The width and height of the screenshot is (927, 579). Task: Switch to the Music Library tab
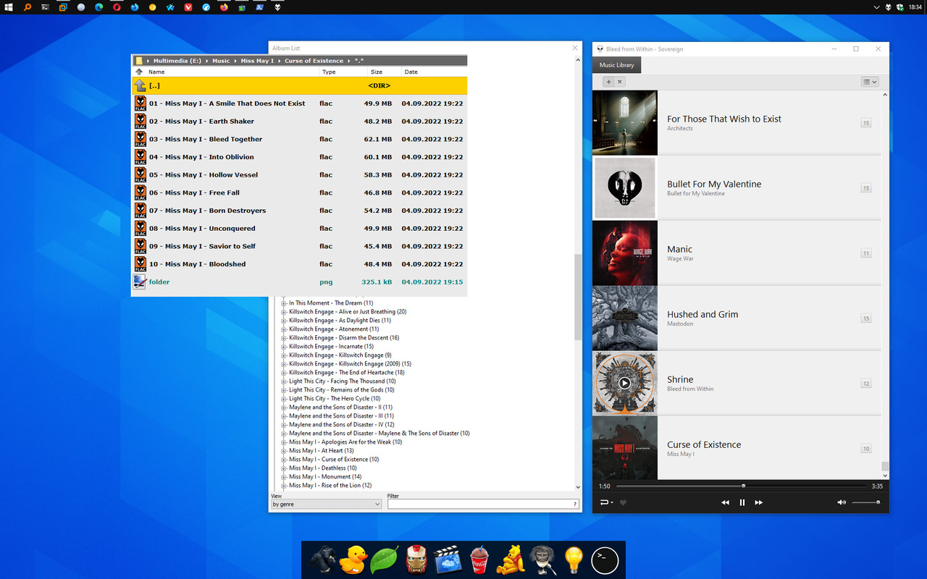tap(616, 65)
